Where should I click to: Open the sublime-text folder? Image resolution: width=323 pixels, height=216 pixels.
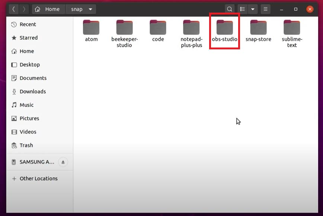(x=292, y=34)
